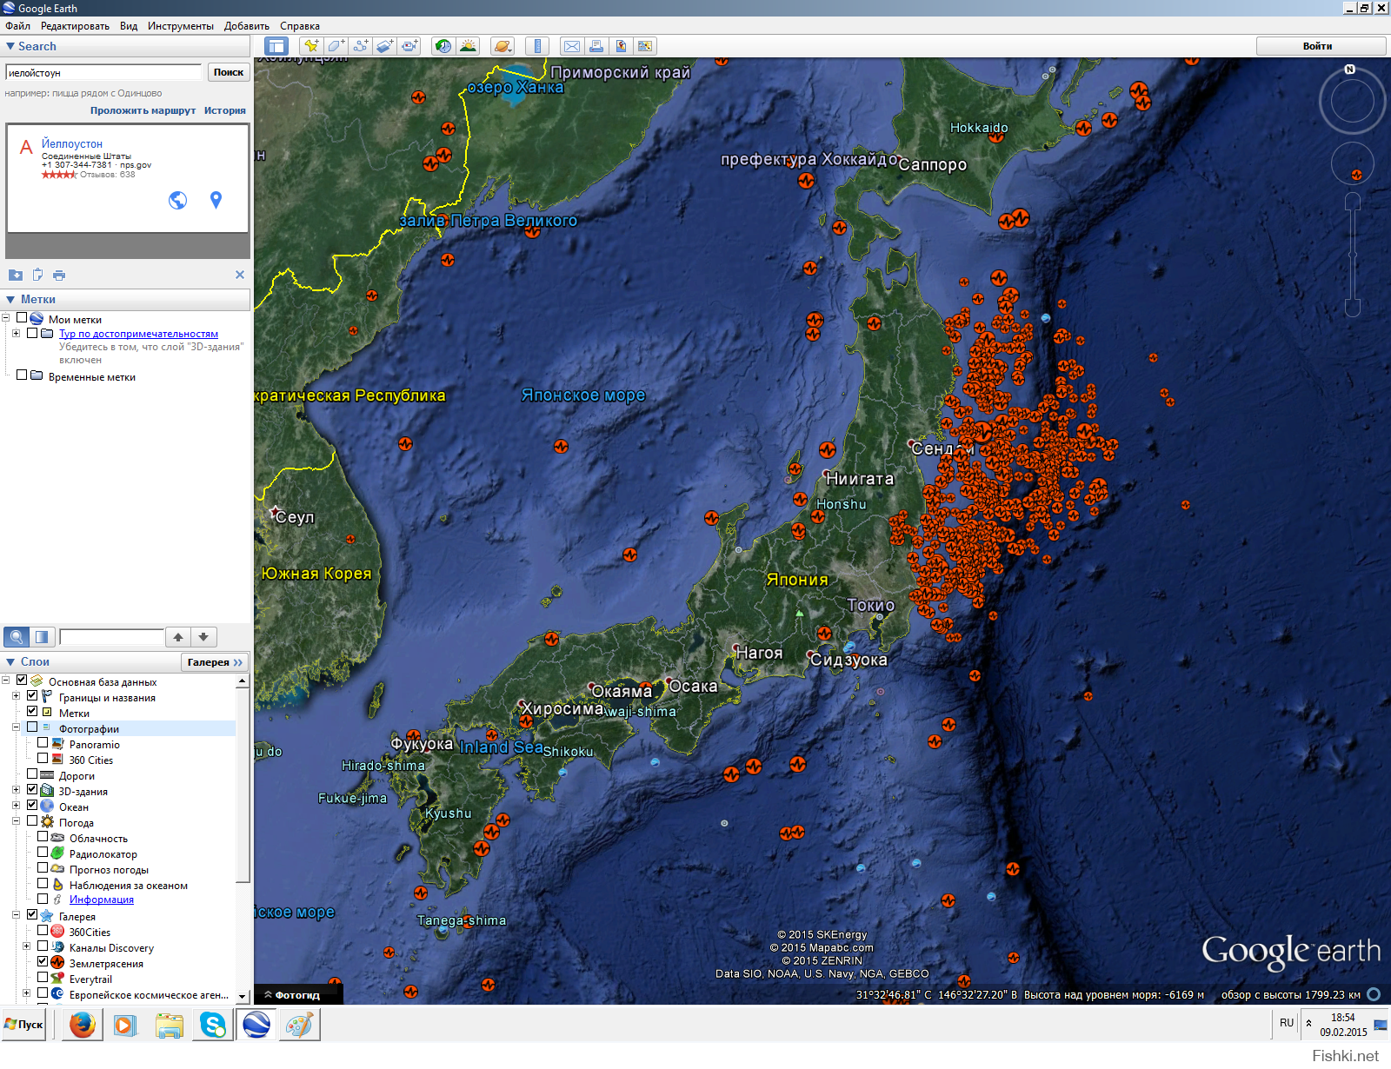Viewport: 1391px width, 1069px height.
Task: Clear search results with the X icon
Action: click(240, 275)
